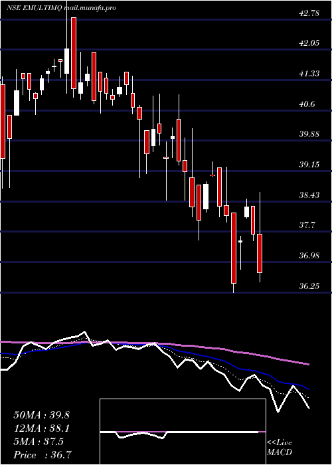Click the 42.78 price axis label
This screenshot has height=465, width=332.
click(309, 13)
